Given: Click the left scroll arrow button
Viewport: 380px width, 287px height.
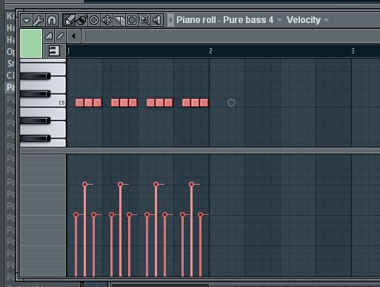Looking at the screenshot, I should 73,36.
